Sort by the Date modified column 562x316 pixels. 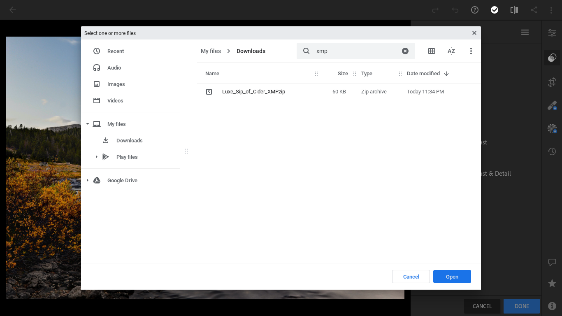tap(423, 74)
